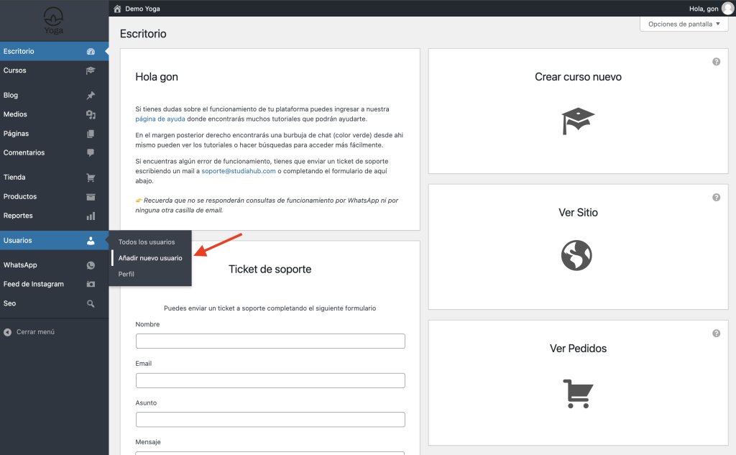Click into the Asunto text field

(270, 420)
